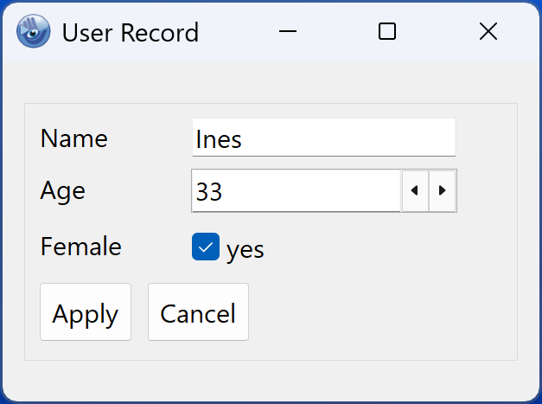Click the "User Record" window title text
Screen dimensions: 542x404
pos(130,33)
